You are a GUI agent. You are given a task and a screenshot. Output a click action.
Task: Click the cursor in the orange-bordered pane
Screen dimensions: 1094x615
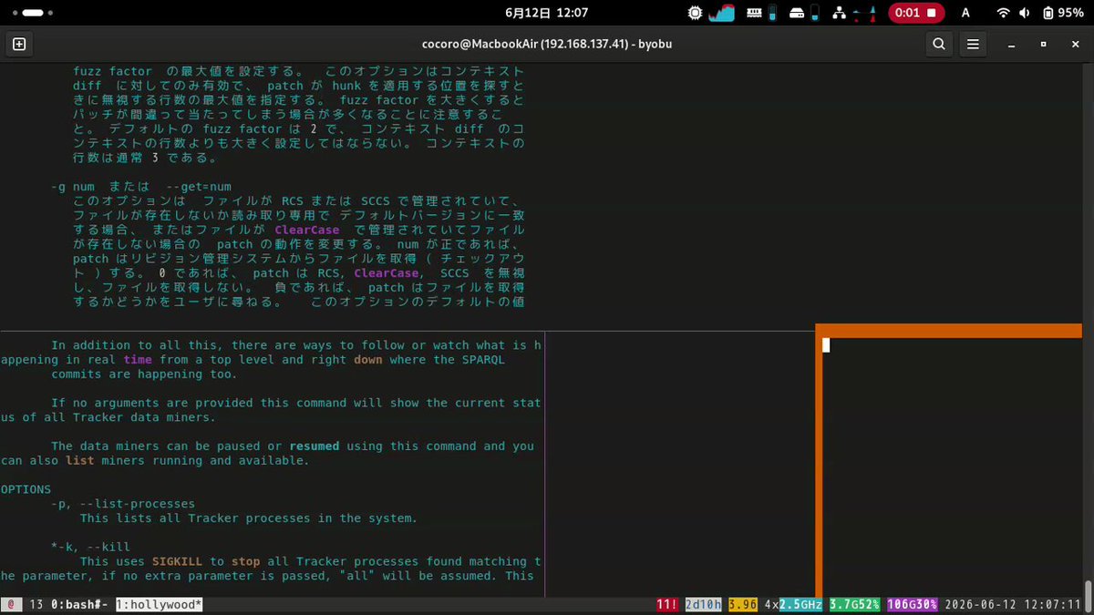click(x=826, y=345)
